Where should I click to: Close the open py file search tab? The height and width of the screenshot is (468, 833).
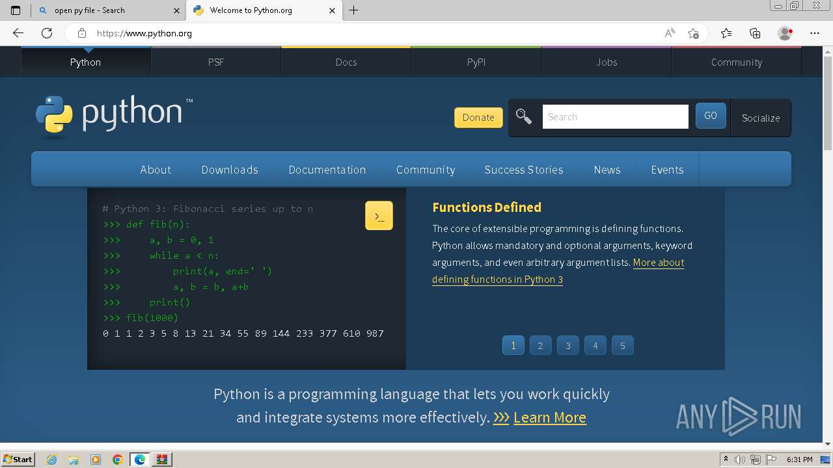[176, 10]
